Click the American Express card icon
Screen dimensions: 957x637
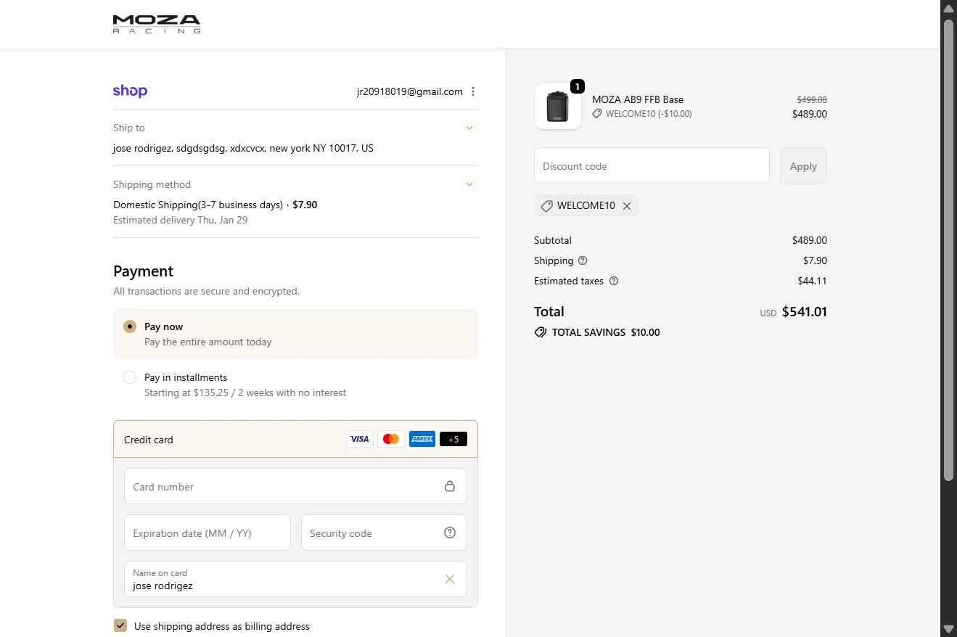tap(422, 439)
